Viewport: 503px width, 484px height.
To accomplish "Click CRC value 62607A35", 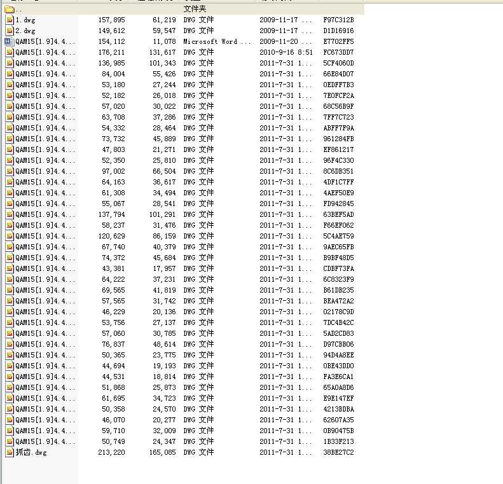I will tap(338, 420).
